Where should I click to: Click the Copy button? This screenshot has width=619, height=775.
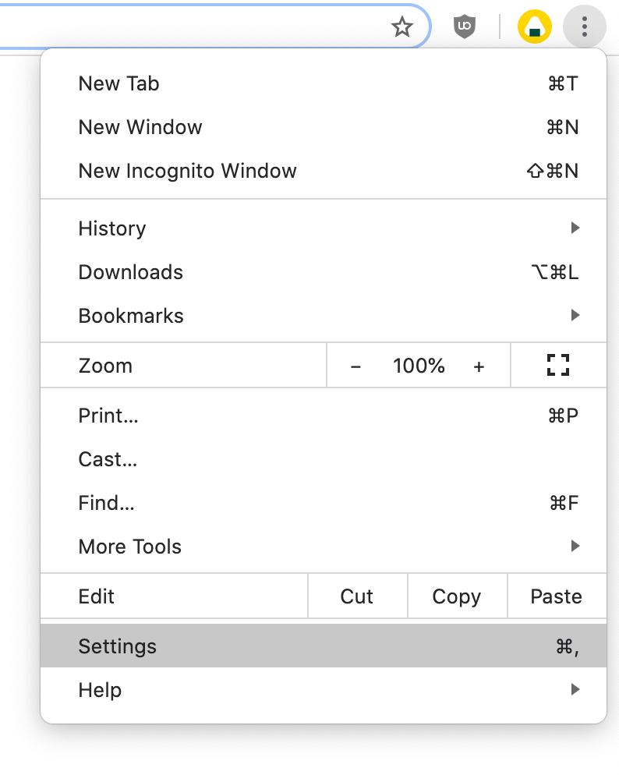[458, 596]
